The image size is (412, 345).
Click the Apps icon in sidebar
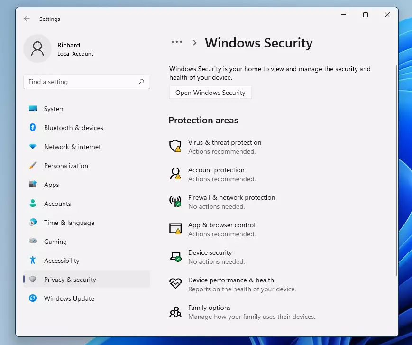tap(33, 184)
